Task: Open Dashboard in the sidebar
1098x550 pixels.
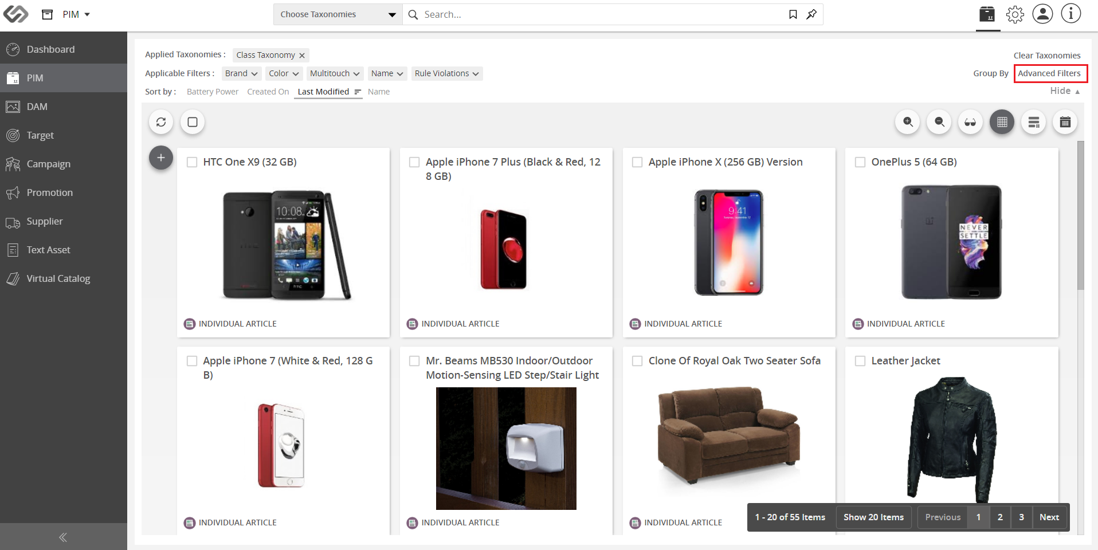Action: tap(64, 49)
